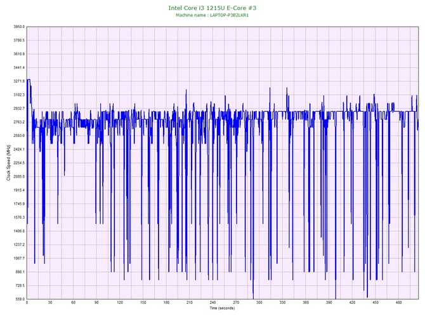This screenshot has height=319, width=425.
Task: Pick the 90 tick on time axis
Action: [x=96, y=303]
